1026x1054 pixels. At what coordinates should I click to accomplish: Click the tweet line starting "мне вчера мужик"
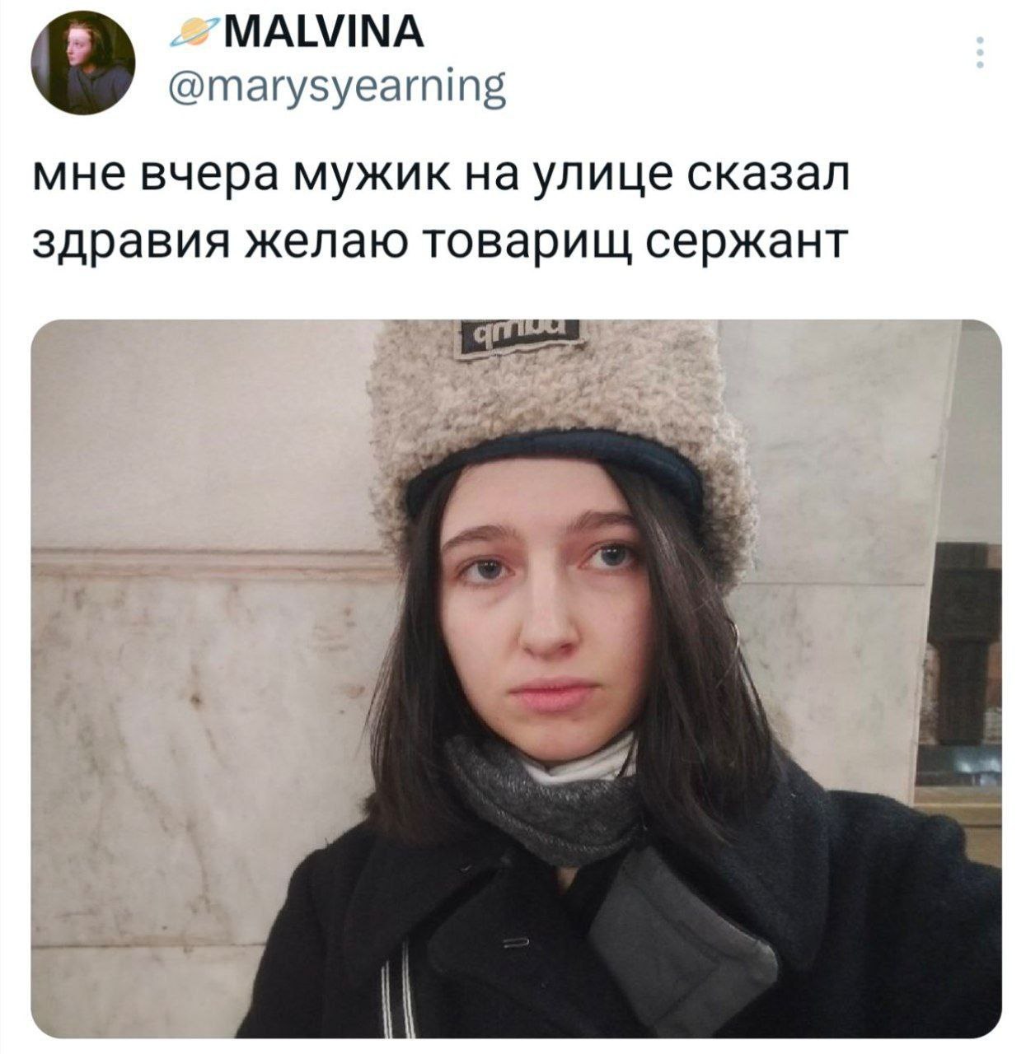point(441,175)
